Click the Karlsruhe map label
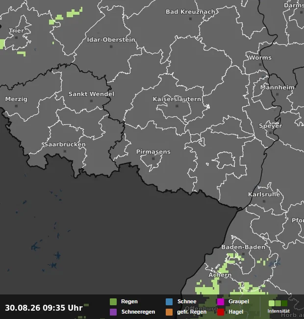The image size is (304, 319). [264, 194]
